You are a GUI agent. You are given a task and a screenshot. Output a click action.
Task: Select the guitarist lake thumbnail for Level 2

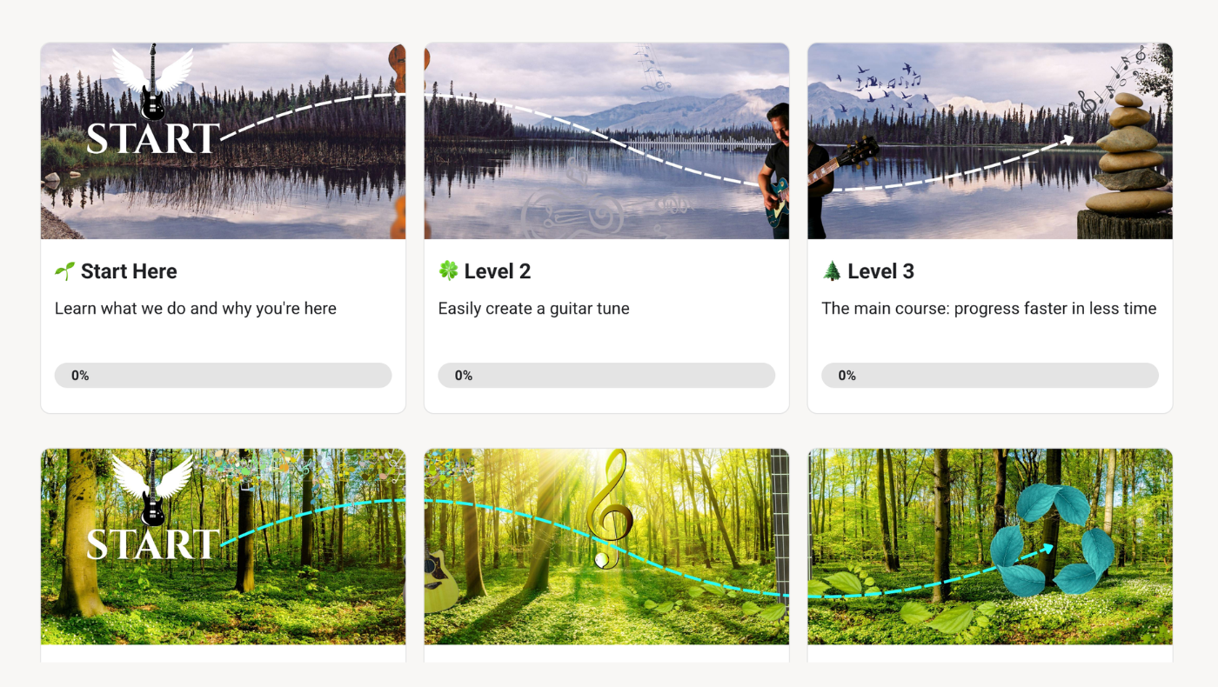[x=606, y=141]
